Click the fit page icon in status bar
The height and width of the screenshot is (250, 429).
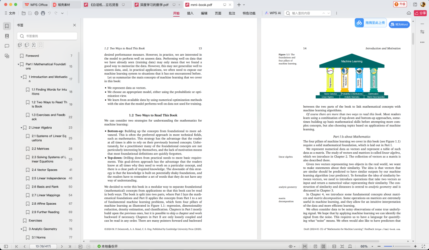(x=342, y=246)
